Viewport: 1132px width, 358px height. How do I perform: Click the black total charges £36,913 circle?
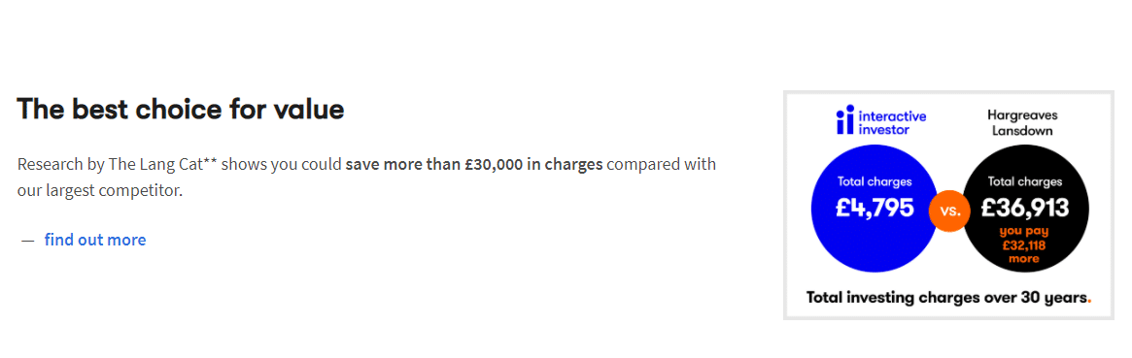pos(1024,209)
